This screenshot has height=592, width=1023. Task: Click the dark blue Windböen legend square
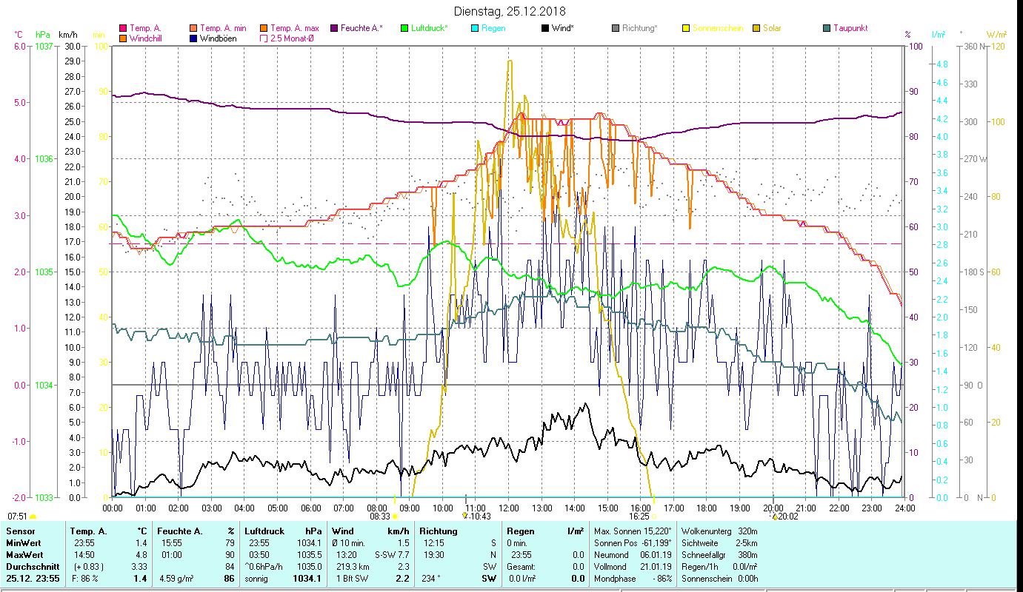(193, 38)
